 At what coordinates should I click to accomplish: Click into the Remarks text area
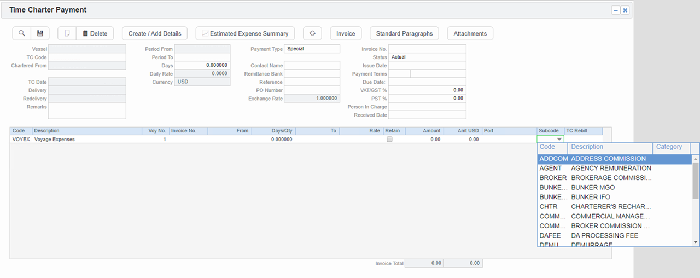[87, 111]
